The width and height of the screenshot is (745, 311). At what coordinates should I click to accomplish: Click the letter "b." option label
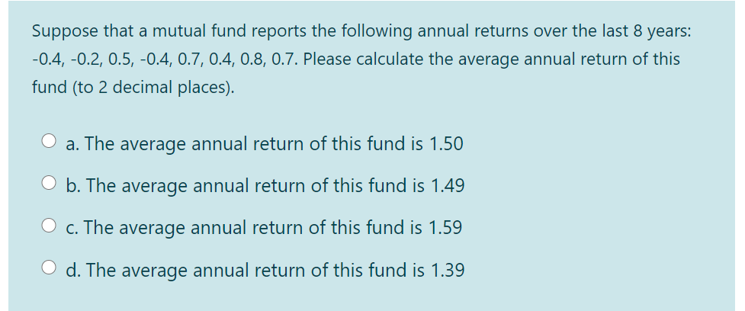click(x=73, y=185)
